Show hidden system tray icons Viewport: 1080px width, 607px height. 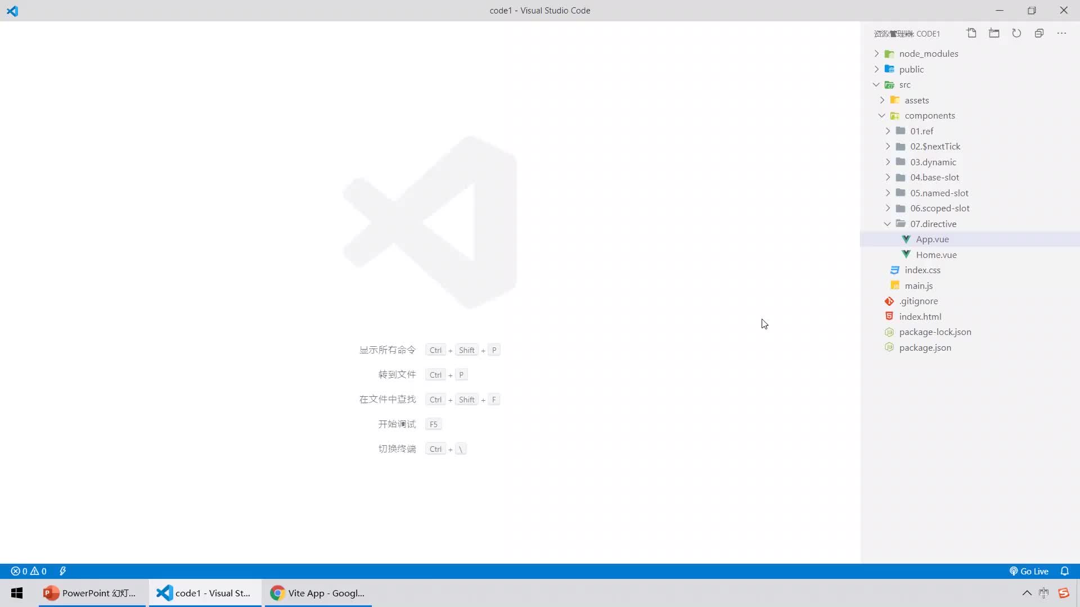pos(1027,593)
